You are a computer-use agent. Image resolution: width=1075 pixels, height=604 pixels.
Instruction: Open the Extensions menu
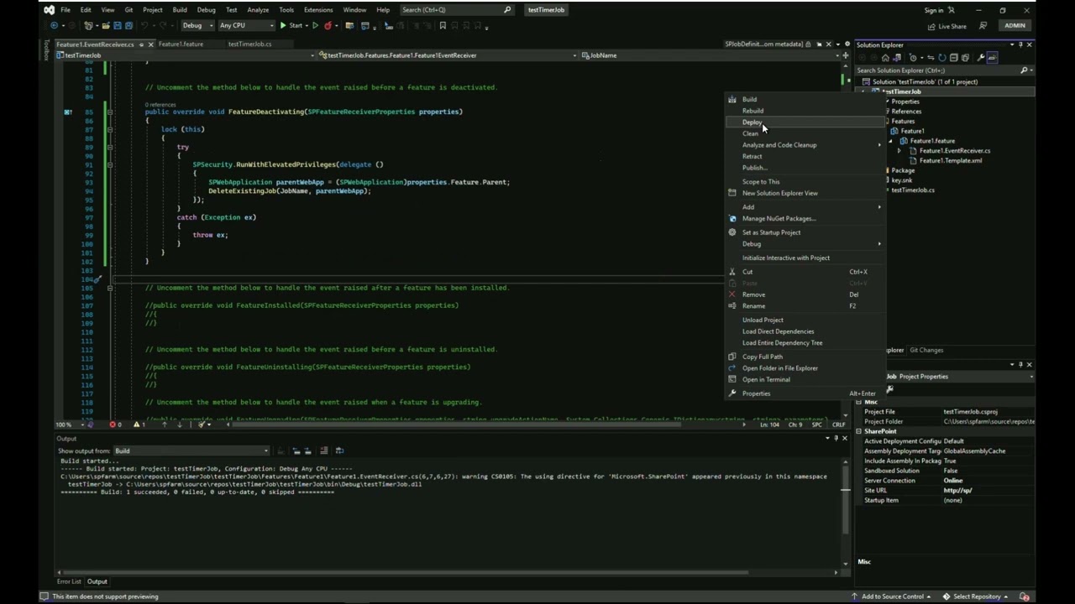click(x=318, y=10)
